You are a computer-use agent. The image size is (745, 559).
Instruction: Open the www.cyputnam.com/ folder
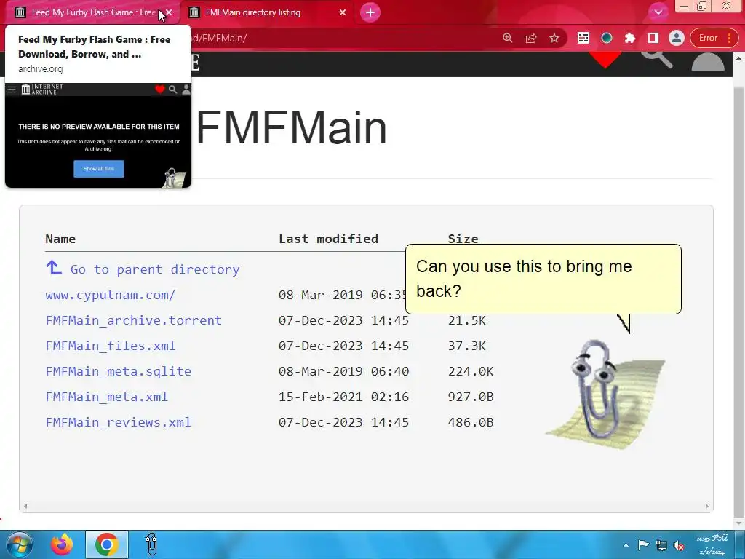[111, 295]
